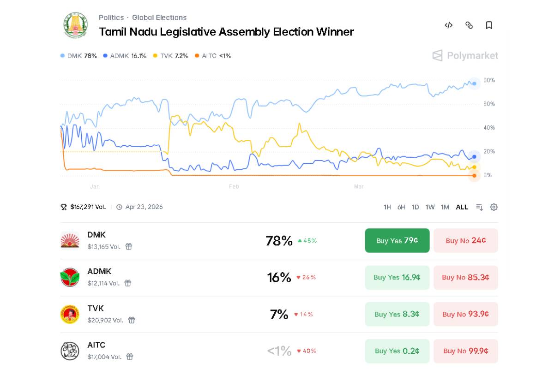Image resolution: width=554 pixels, height=369 pixels.
Task: Open chart settings gear icon
Action: (x=494, y=207)
